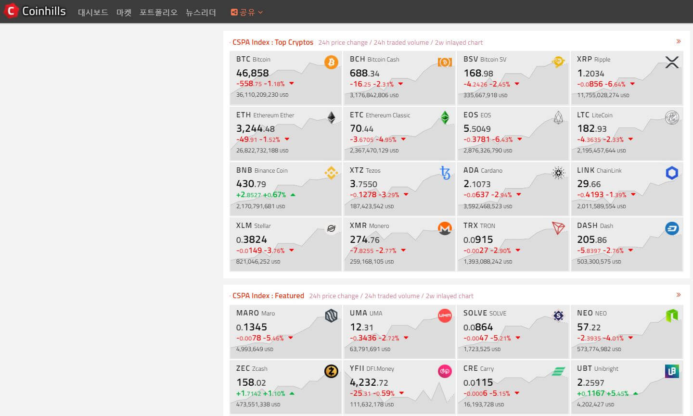Click the Bitcoin coin icon

[331, 62]
